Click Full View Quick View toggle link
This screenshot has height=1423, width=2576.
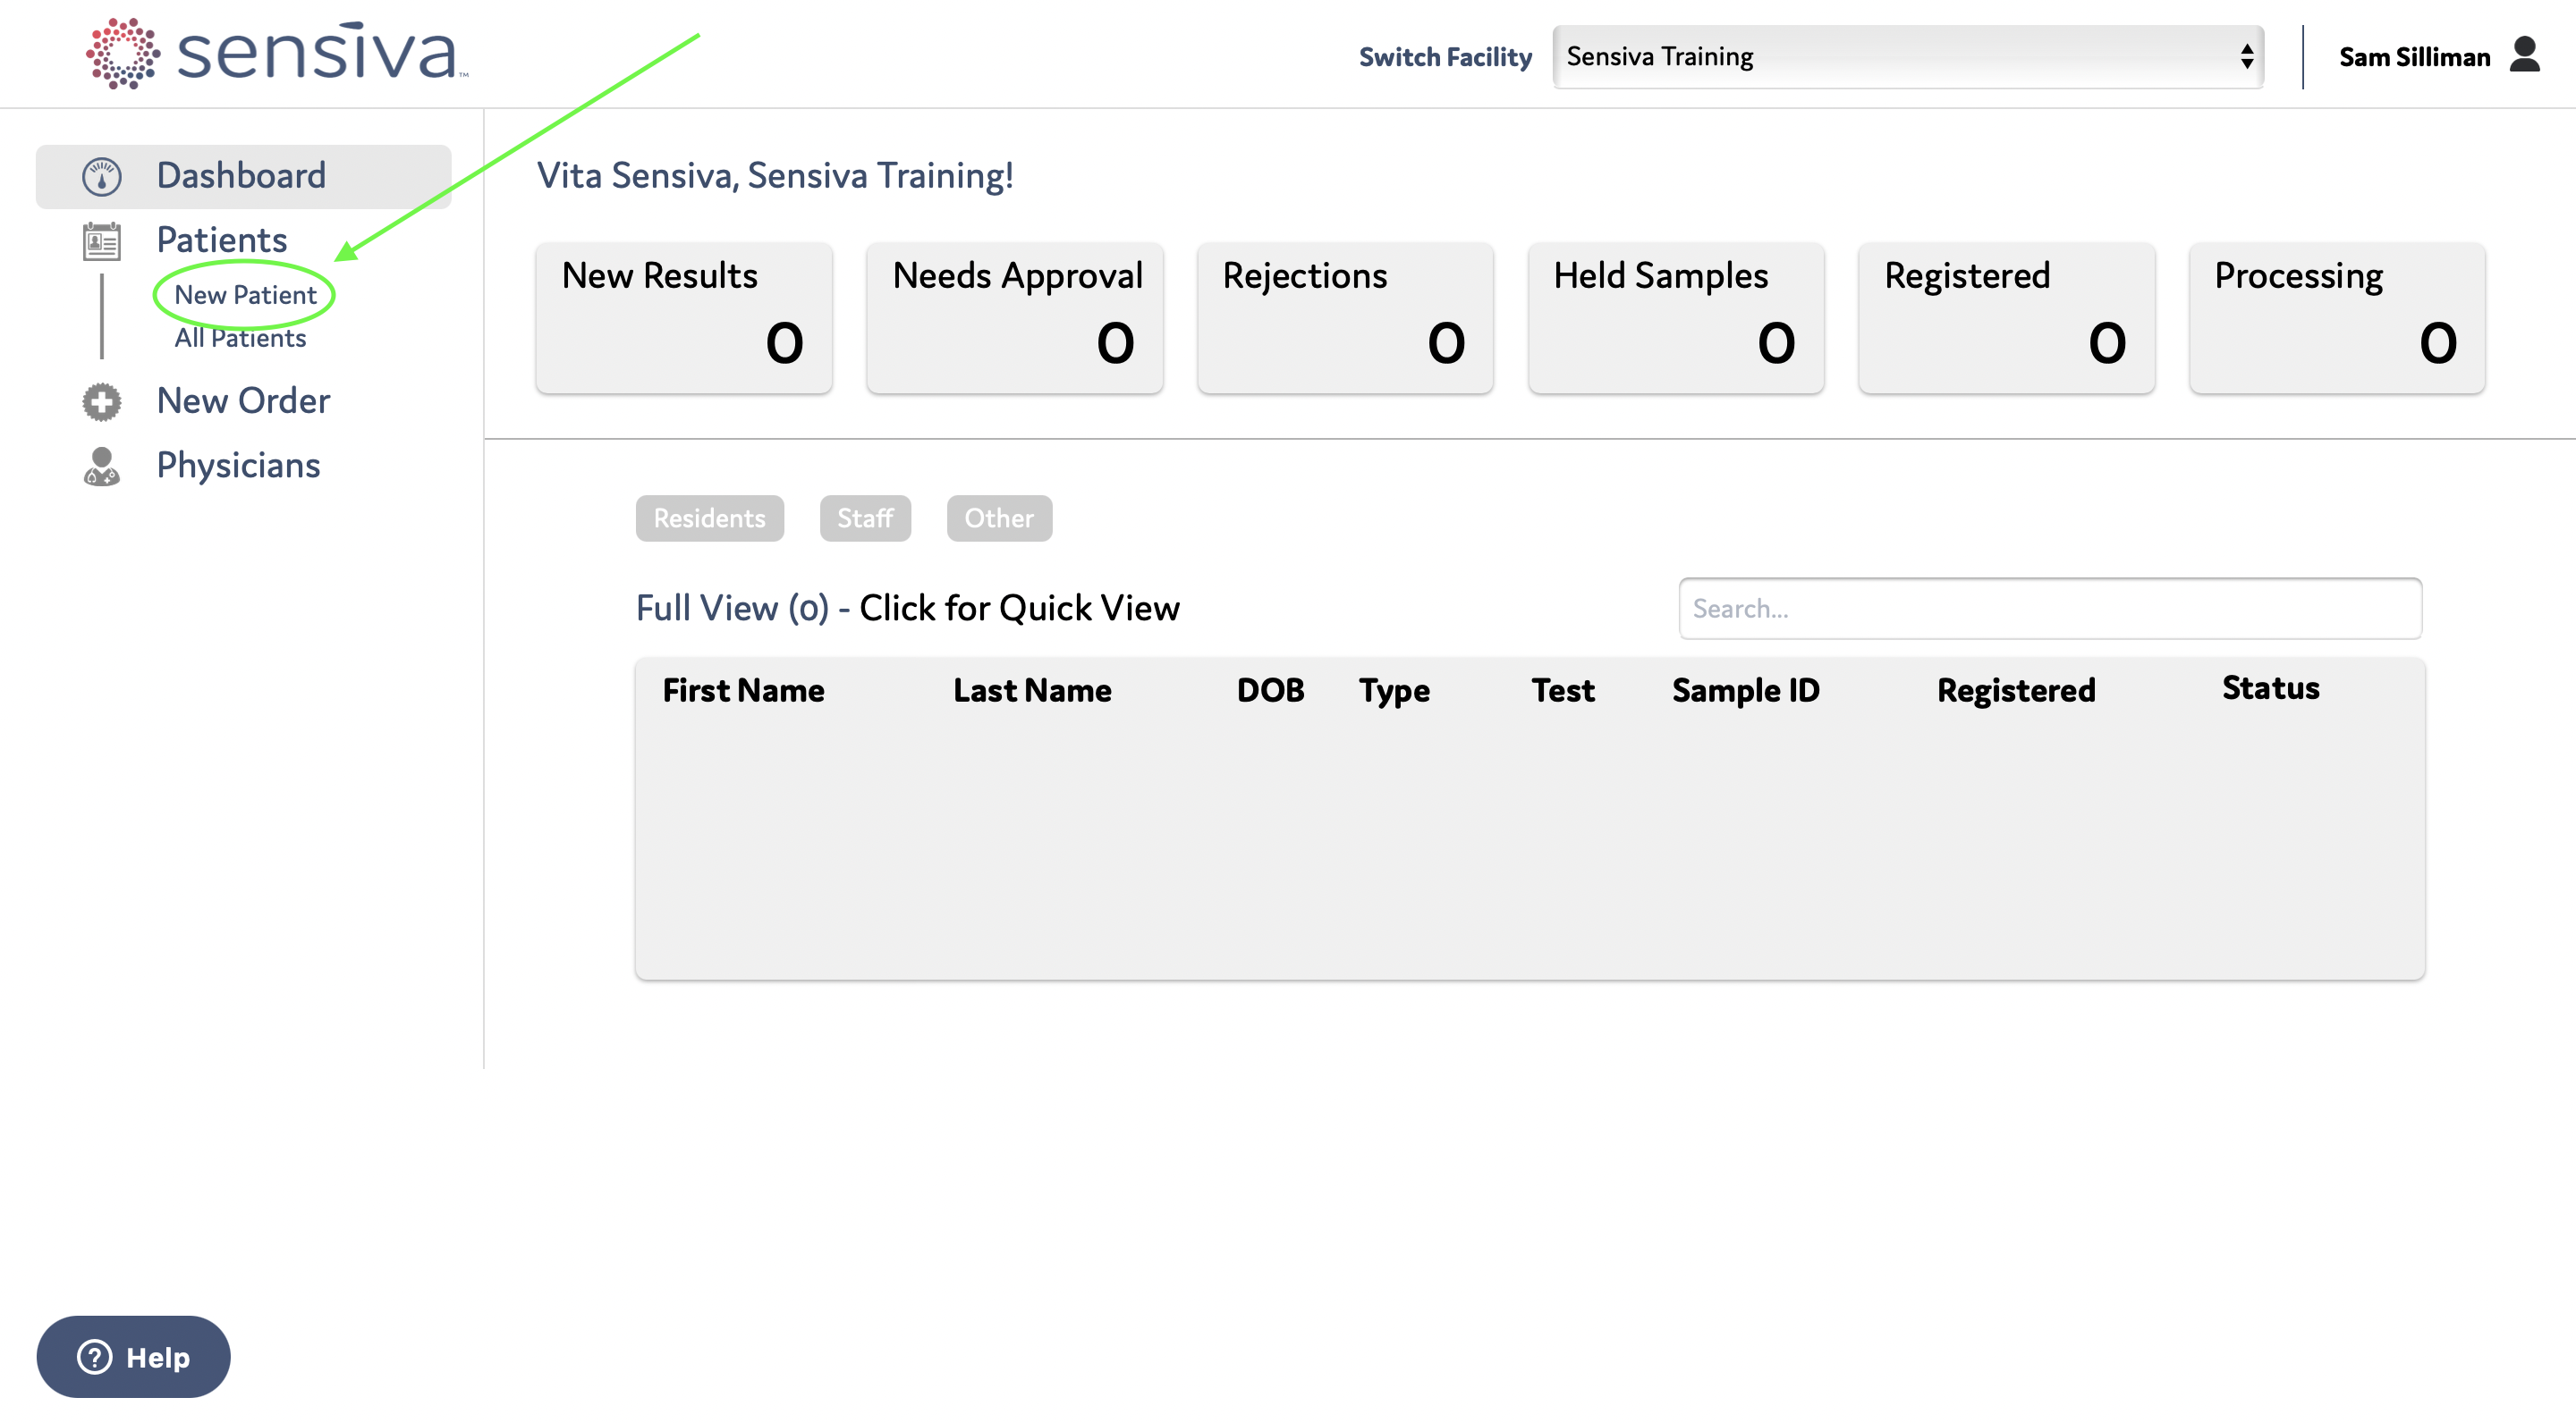pyautogui.click(x=907, y=606)
